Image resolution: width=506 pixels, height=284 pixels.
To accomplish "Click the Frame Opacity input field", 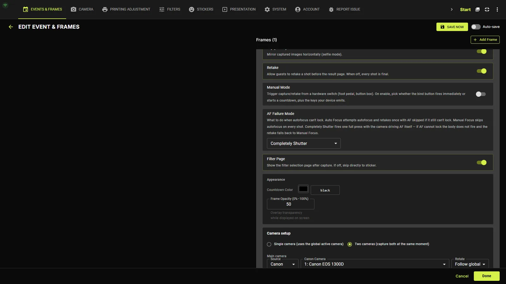I will [291, 204].
